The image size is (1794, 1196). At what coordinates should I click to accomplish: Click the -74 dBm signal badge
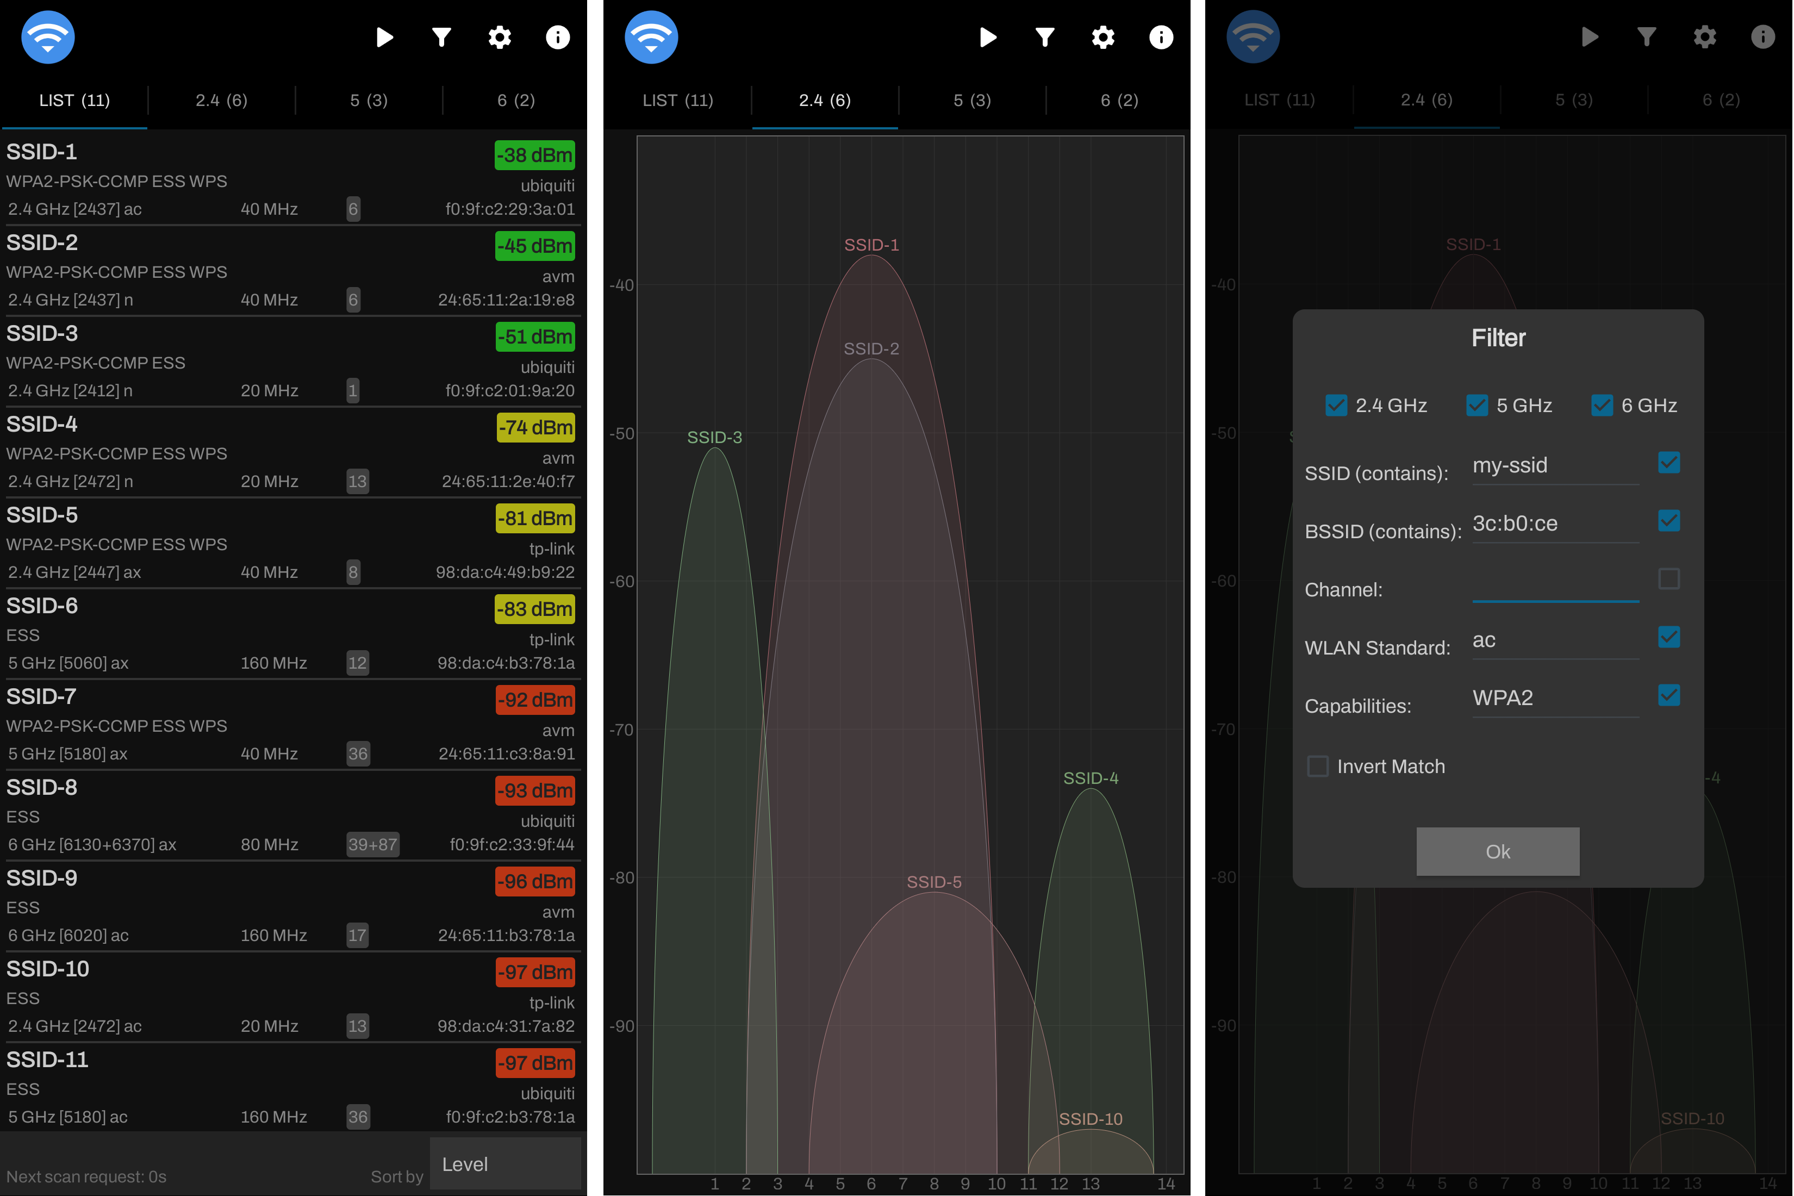point(535,427)
